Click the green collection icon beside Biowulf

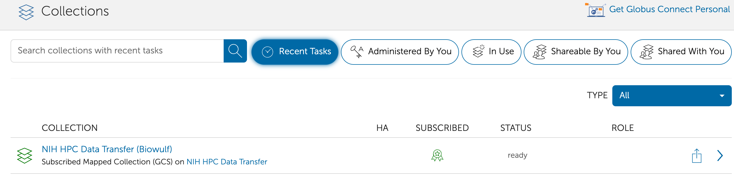(24, 156)
